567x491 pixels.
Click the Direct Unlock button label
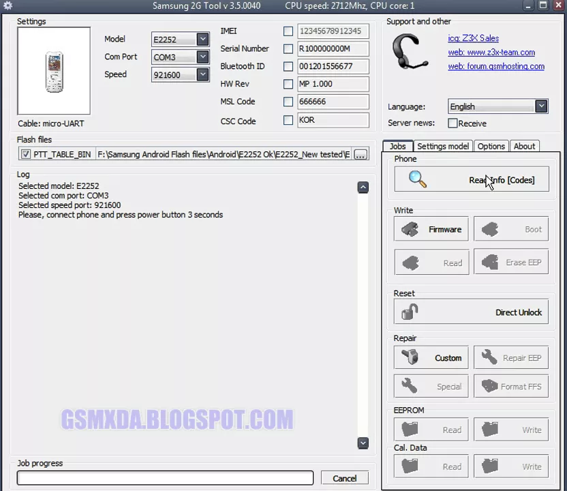coord(519,312)
